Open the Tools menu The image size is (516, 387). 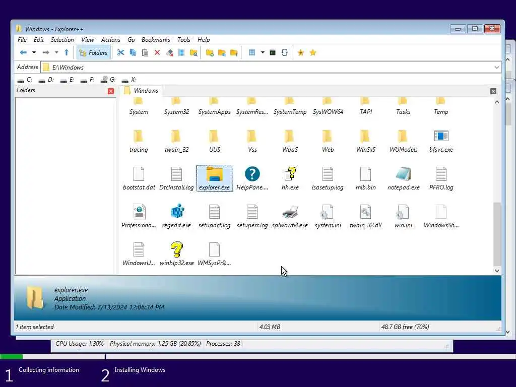(x=183, y=39)
